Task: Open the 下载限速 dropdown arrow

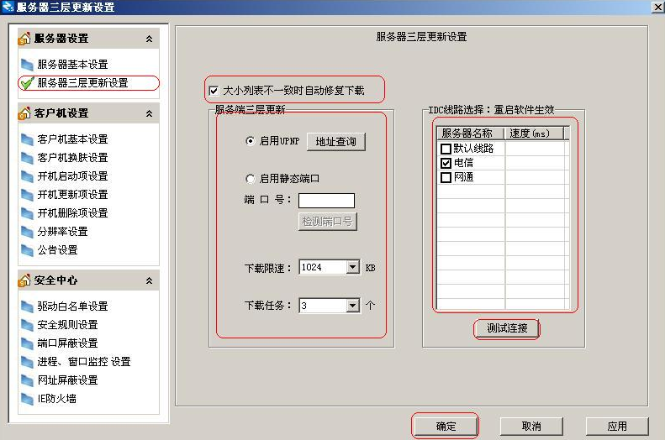Action: pyautogui.click(x=352, y=267)
